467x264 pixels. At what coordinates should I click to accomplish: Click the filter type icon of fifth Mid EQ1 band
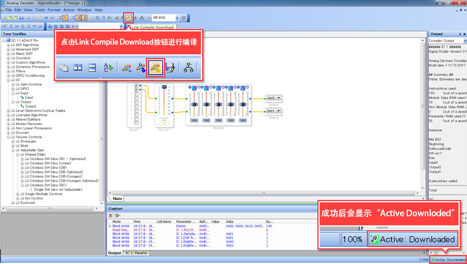click(243, 88)
